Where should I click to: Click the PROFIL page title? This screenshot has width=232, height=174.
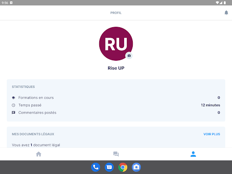pyautogui.click(x=116, y=13)
